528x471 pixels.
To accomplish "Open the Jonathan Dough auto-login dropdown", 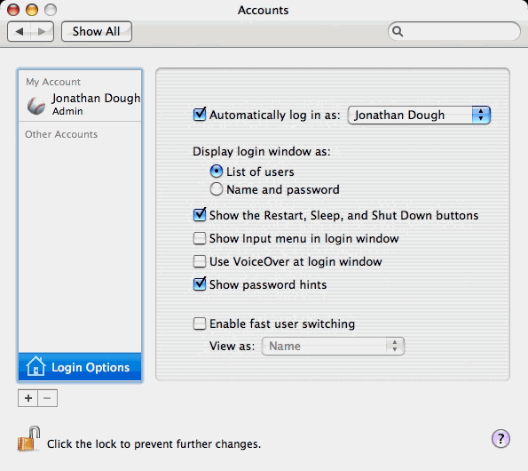I will click(x=419, y=115).
